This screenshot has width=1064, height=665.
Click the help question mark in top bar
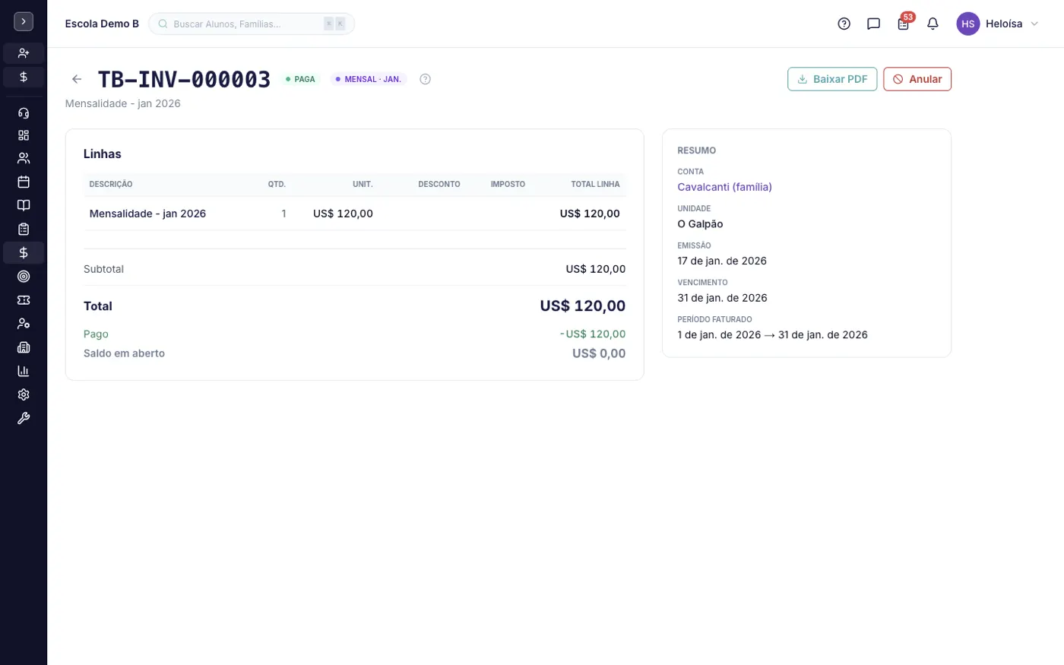pyautogui.click(x=844, y=24)
